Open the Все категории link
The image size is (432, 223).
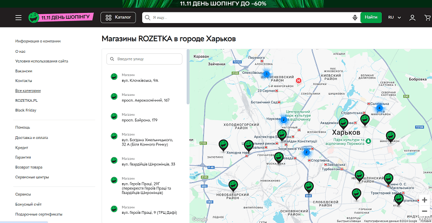tap(28, 90)
